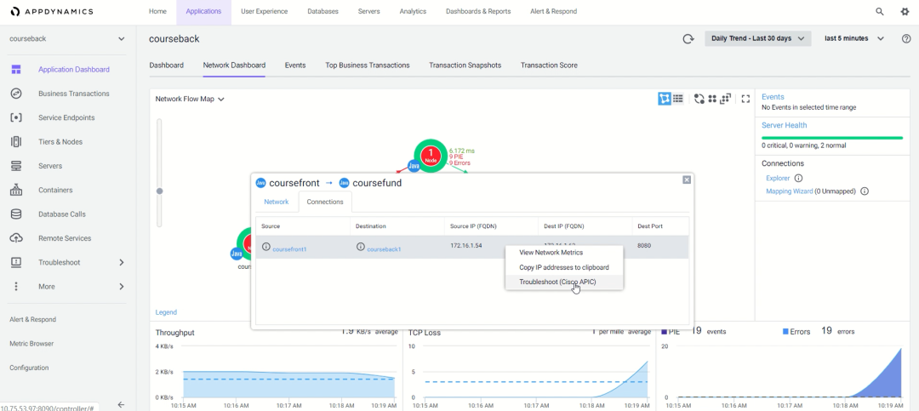Expand the Troubleshoot sidebar submenu
The height and width of the screenshot is (411, 919).
[x=121, y=263]
